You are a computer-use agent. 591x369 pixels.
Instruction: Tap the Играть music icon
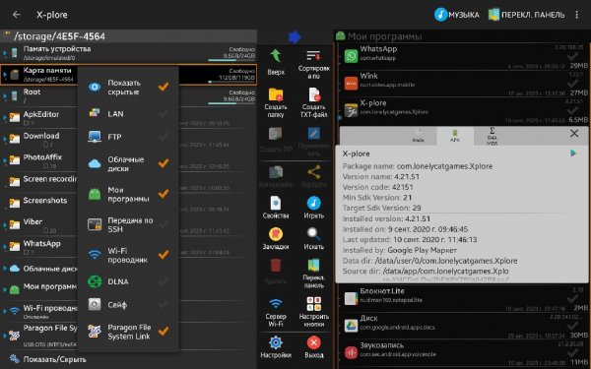(313, 203)
